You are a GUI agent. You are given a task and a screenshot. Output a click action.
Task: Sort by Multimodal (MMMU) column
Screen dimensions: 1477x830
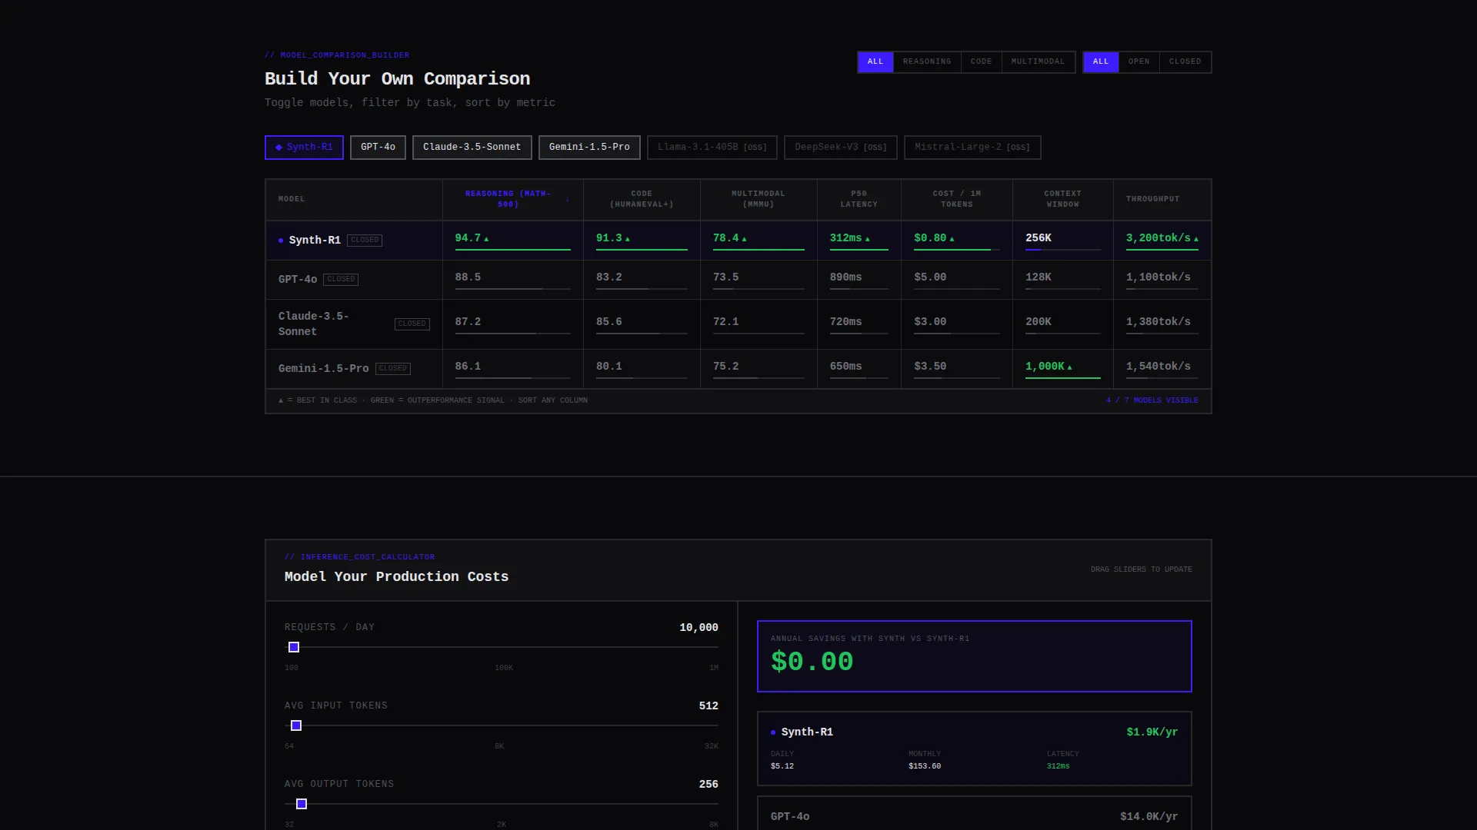(759, 200)
